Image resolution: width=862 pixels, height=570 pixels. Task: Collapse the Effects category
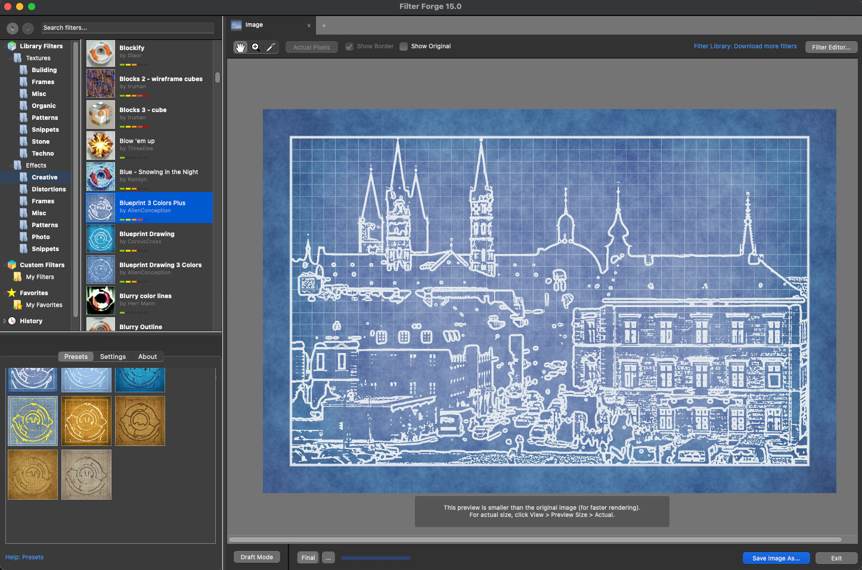click(x=10, y=165)
